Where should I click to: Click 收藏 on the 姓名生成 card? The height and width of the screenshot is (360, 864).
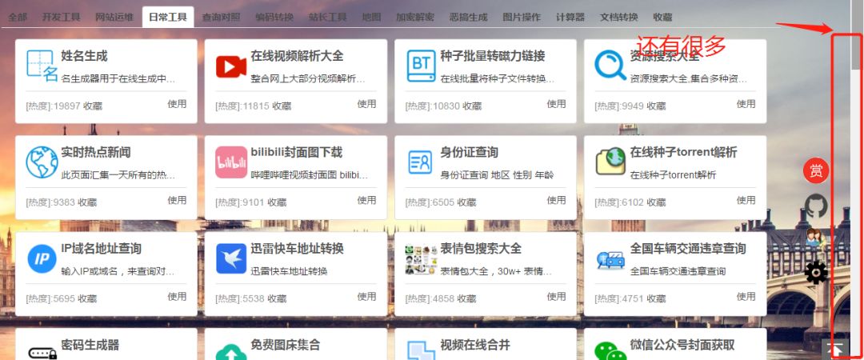[93, 106]
